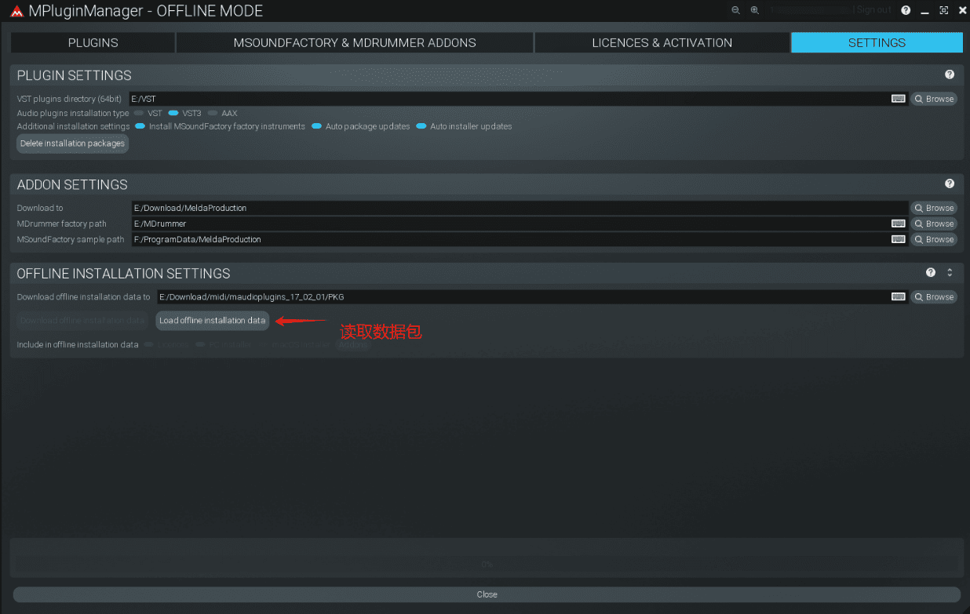Click the Sign out link
The image size is (970, 614).
point(874,10)
